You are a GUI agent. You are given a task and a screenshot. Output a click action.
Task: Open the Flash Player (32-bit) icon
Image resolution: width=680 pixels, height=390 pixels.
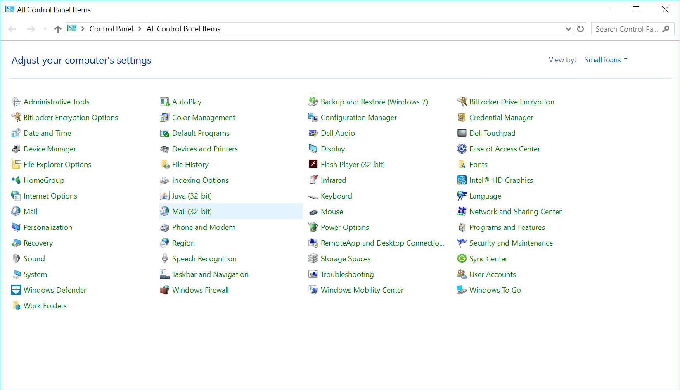coord(313,165)
